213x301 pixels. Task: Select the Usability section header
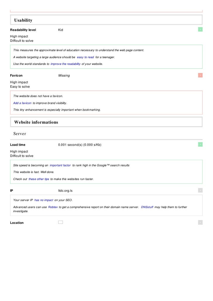(106, 20)
